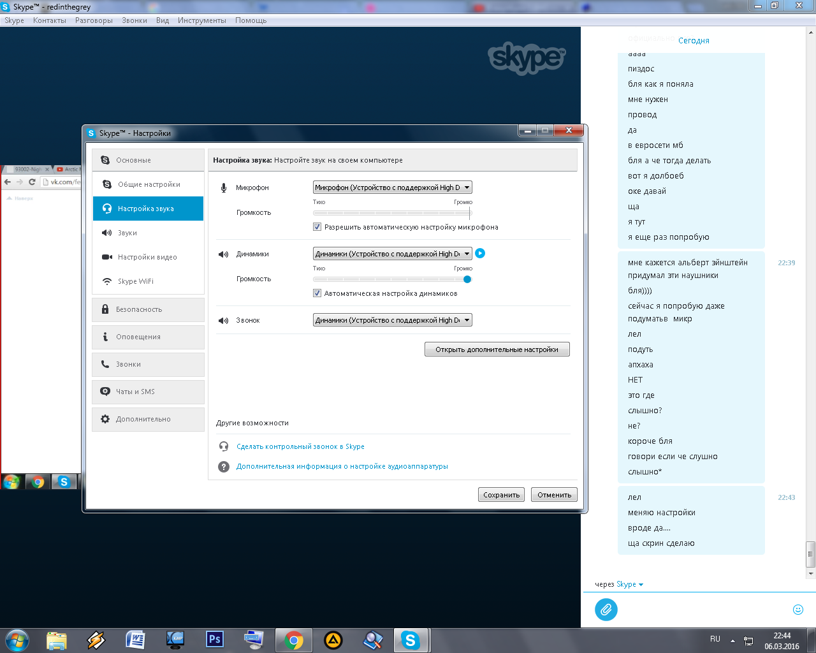This screenshot has height=653, width=816.
Task: Switch to Google Chrome in taskbar
Action: click(x=294, y=640)
